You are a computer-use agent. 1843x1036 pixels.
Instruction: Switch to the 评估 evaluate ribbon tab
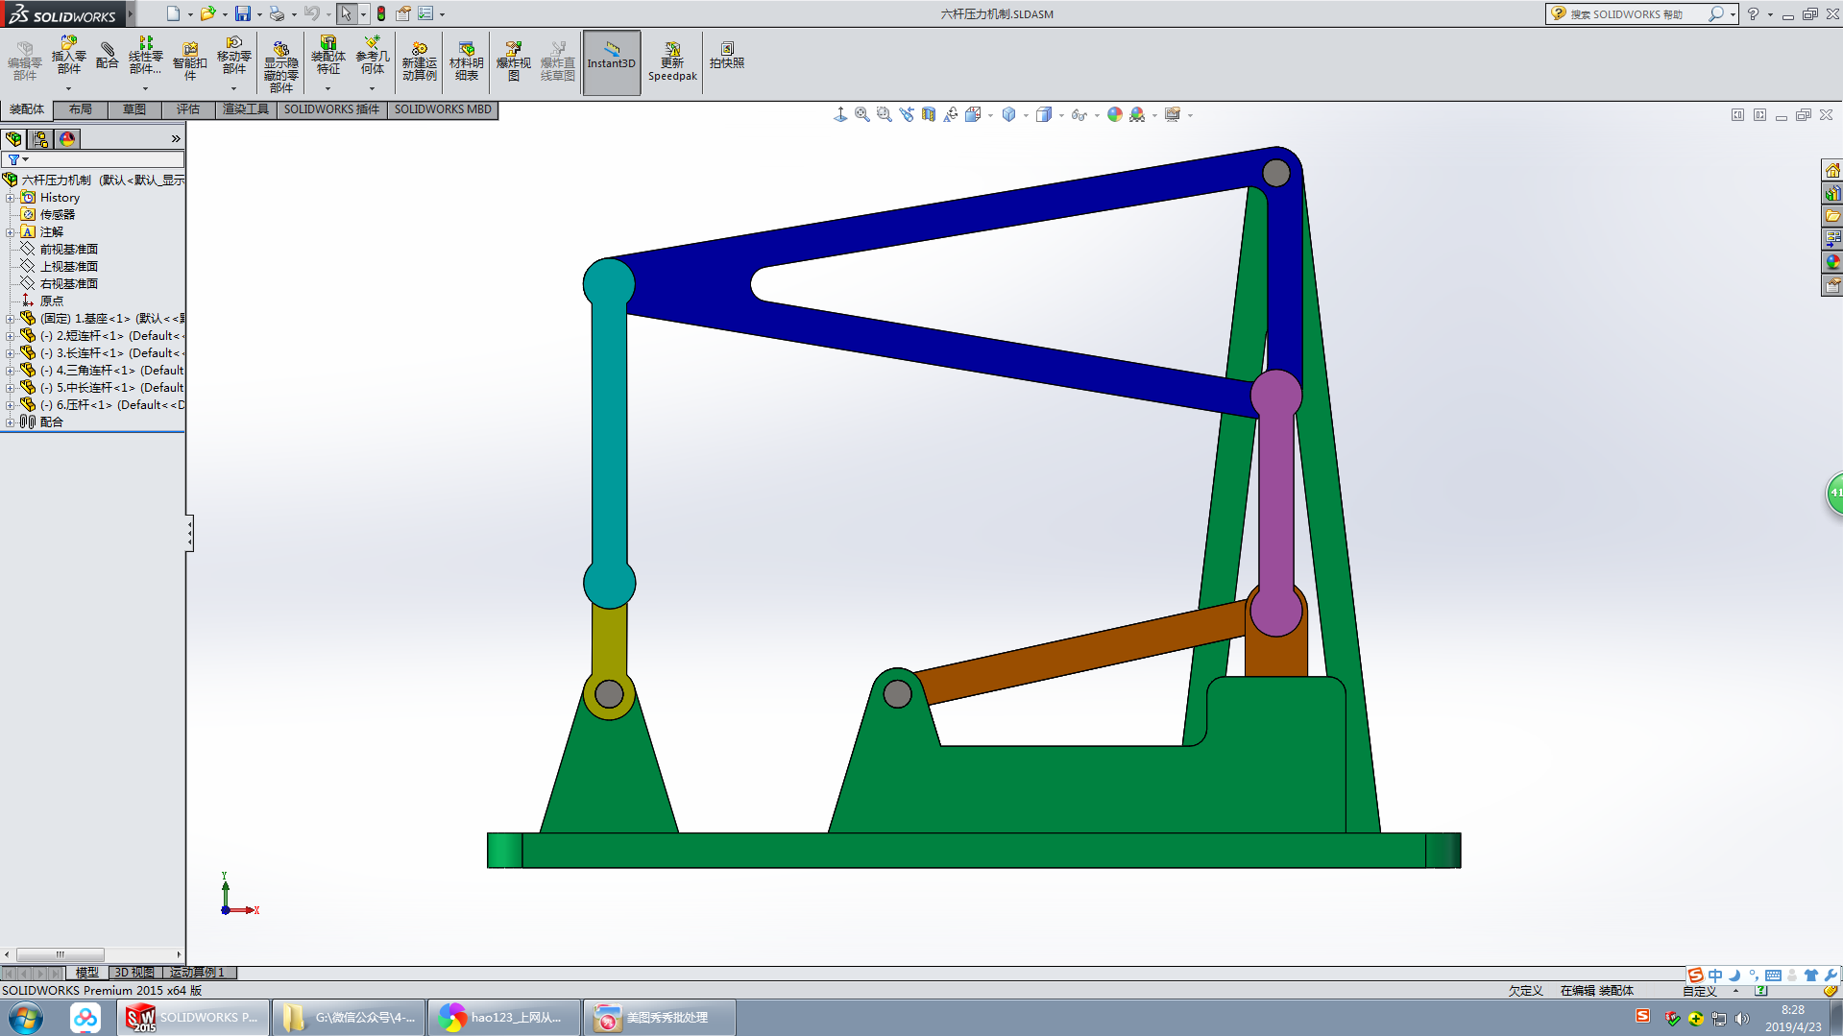tap(188, 109)
